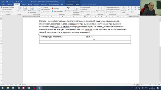
Task: Click the Символ symbol button
Action: pos(137,9)
